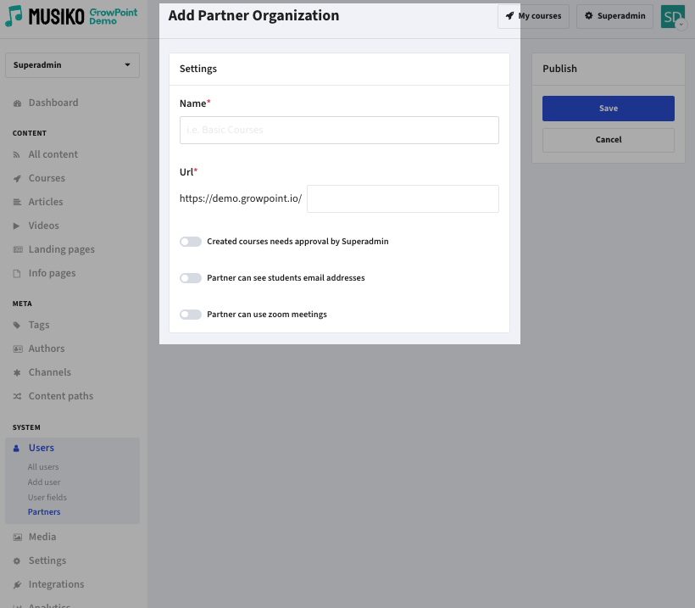Screen dimensions: 695x608
Task: Click the Name input field
Action: [339, 131]
